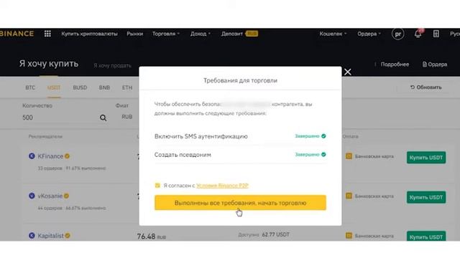The width and height of the screenshot is (460, 258).
Task: Click Купить USDT for vKosanie
Action: click(x=426, y=197)
